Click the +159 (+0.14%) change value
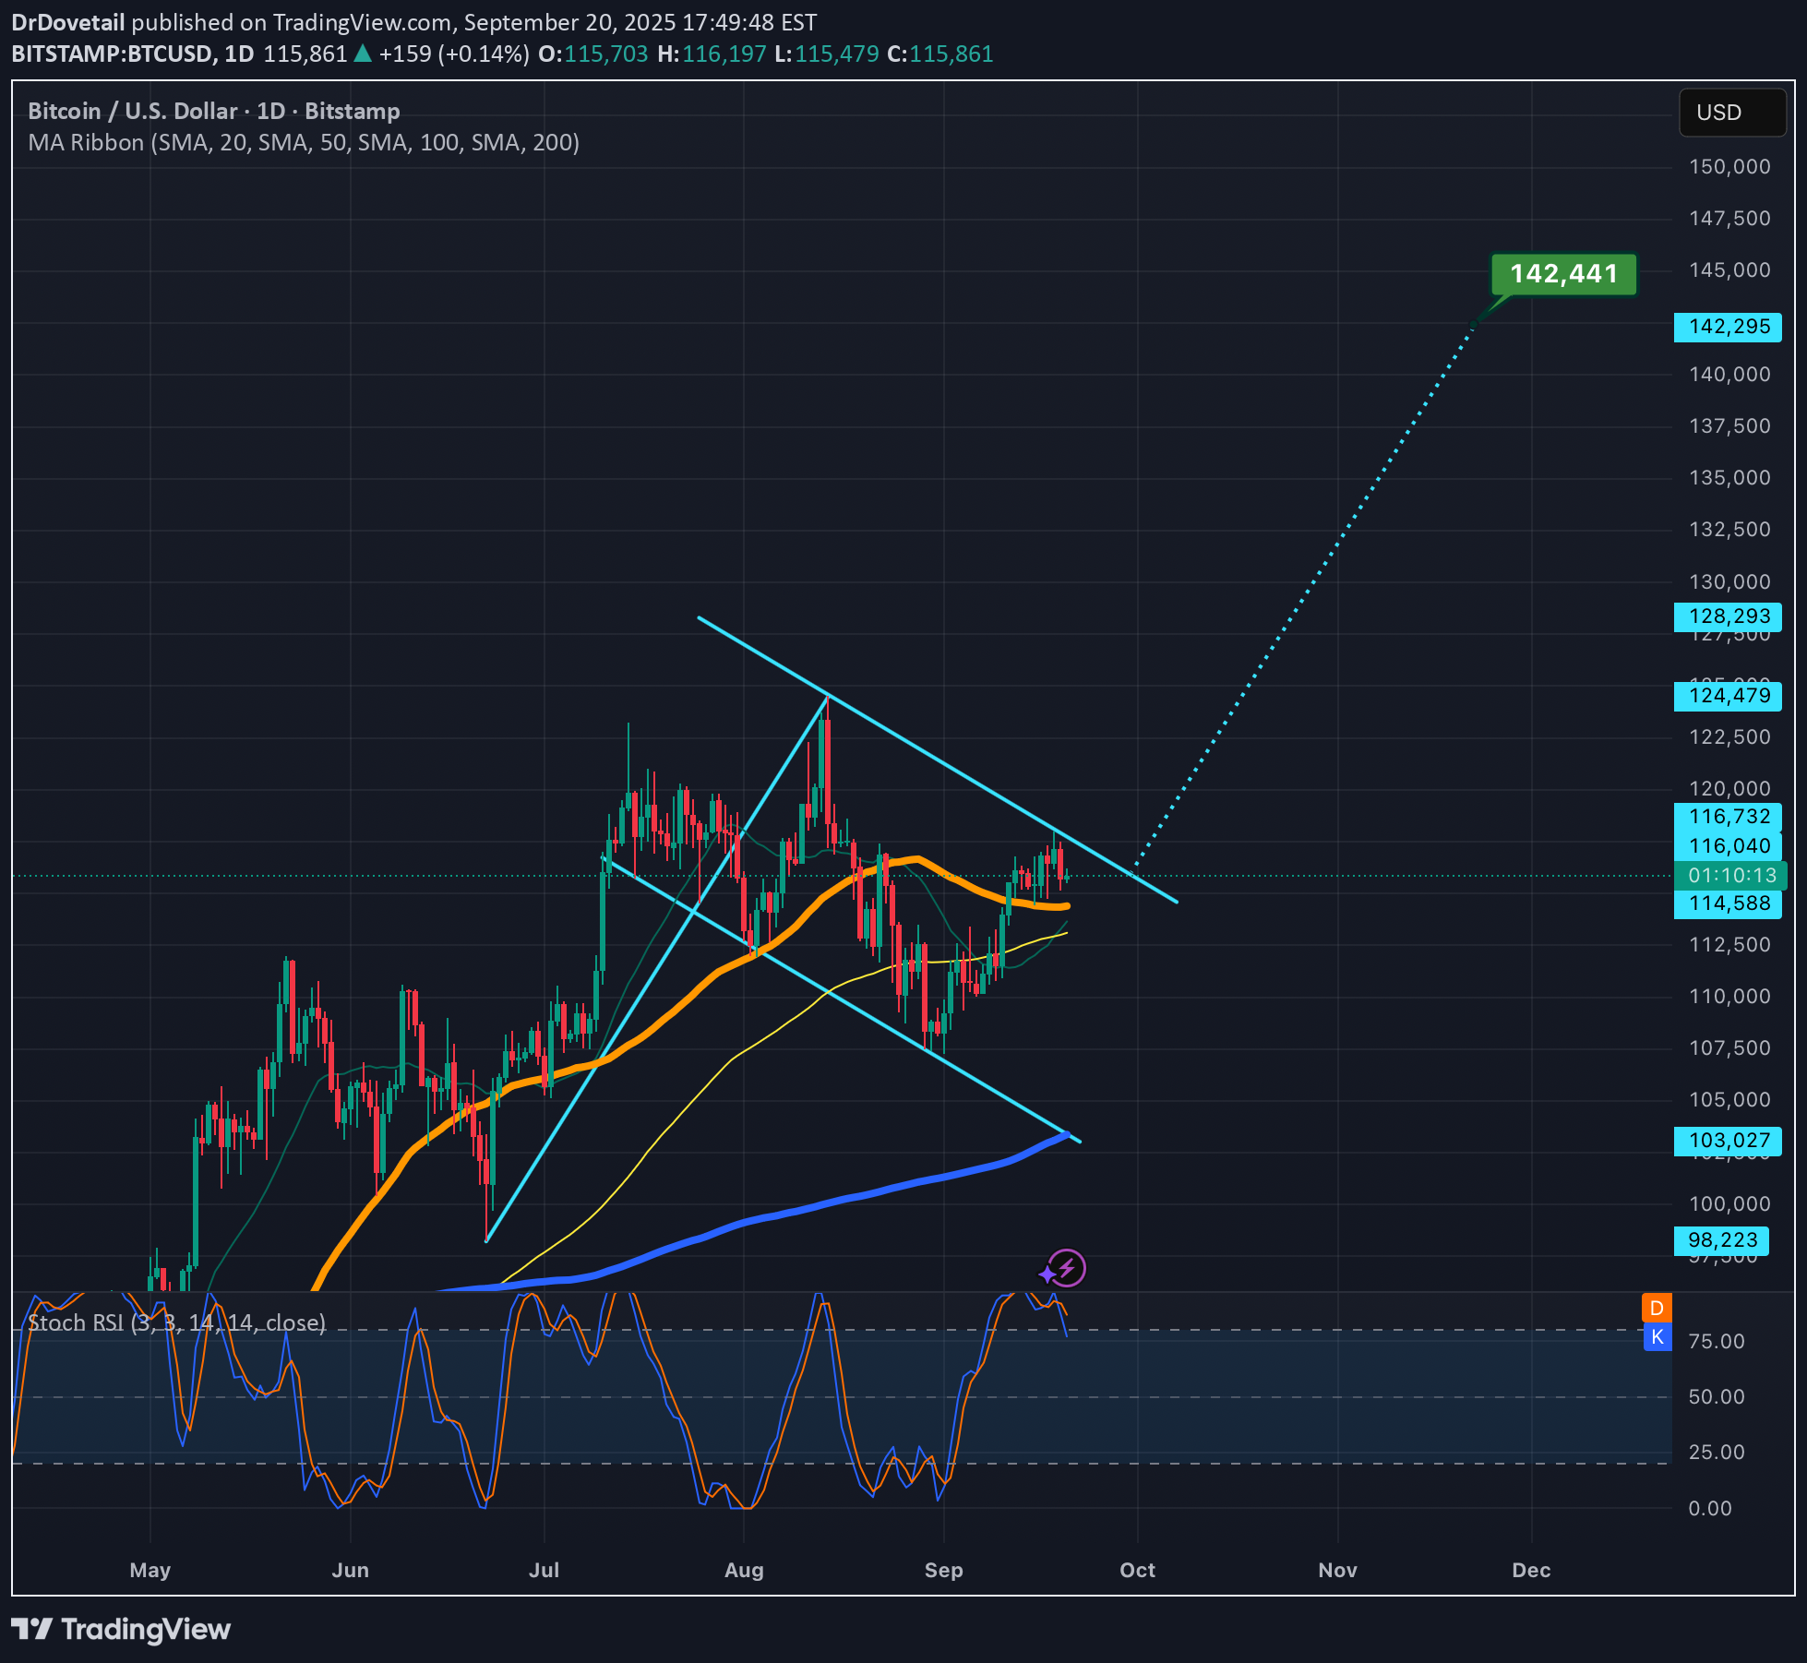The image size is (1807, 1663). coord(454,54)
